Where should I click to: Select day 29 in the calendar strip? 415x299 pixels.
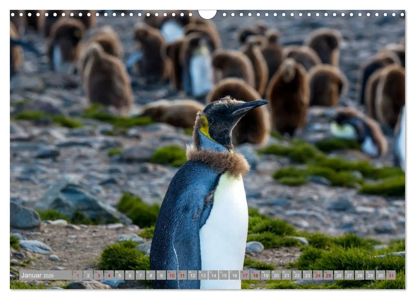pos(370,275)
